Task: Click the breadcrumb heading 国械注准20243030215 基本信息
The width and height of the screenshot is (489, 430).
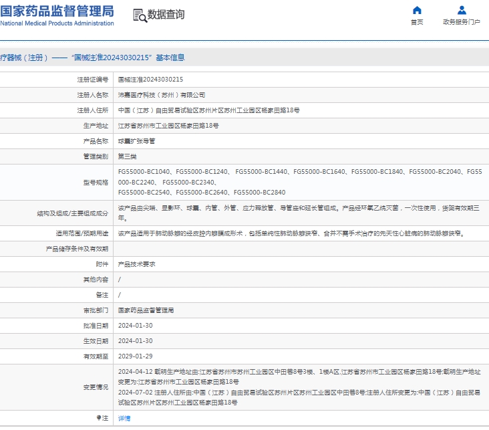Action: tap(128, 58)
